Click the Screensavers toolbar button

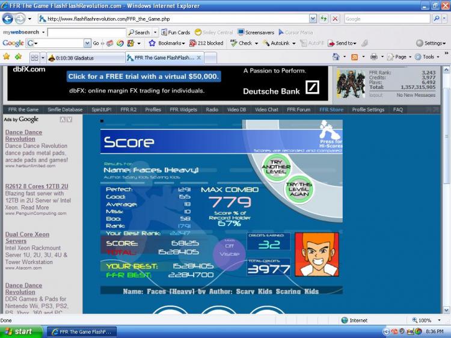[x=256, y=32]
